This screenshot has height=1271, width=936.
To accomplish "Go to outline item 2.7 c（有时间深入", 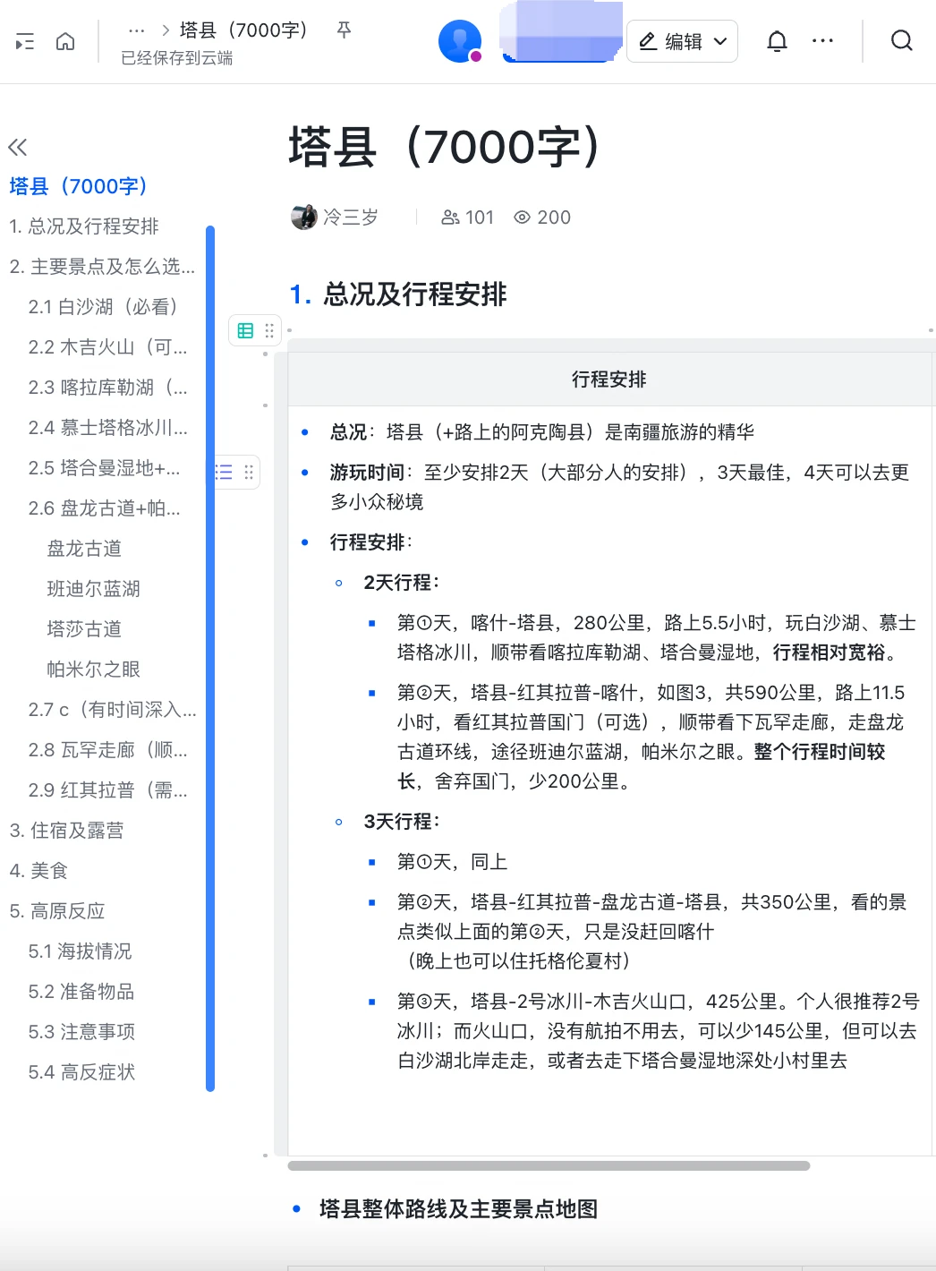I will [112, 710].
